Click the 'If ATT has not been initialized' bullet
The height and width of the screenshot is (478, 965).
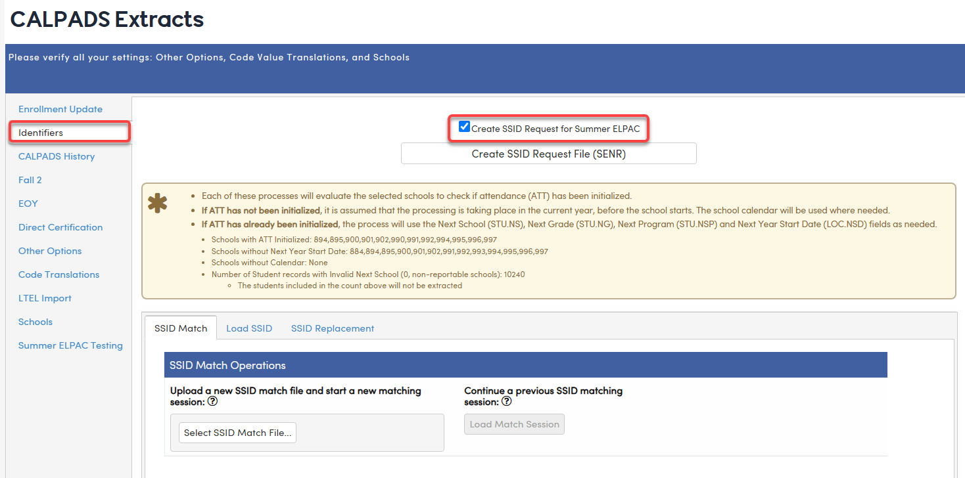(546, 210)
